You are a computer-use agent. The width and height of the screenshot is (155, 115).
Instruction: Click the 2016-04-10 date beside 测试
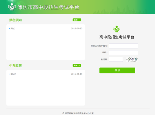click(76, 29)
